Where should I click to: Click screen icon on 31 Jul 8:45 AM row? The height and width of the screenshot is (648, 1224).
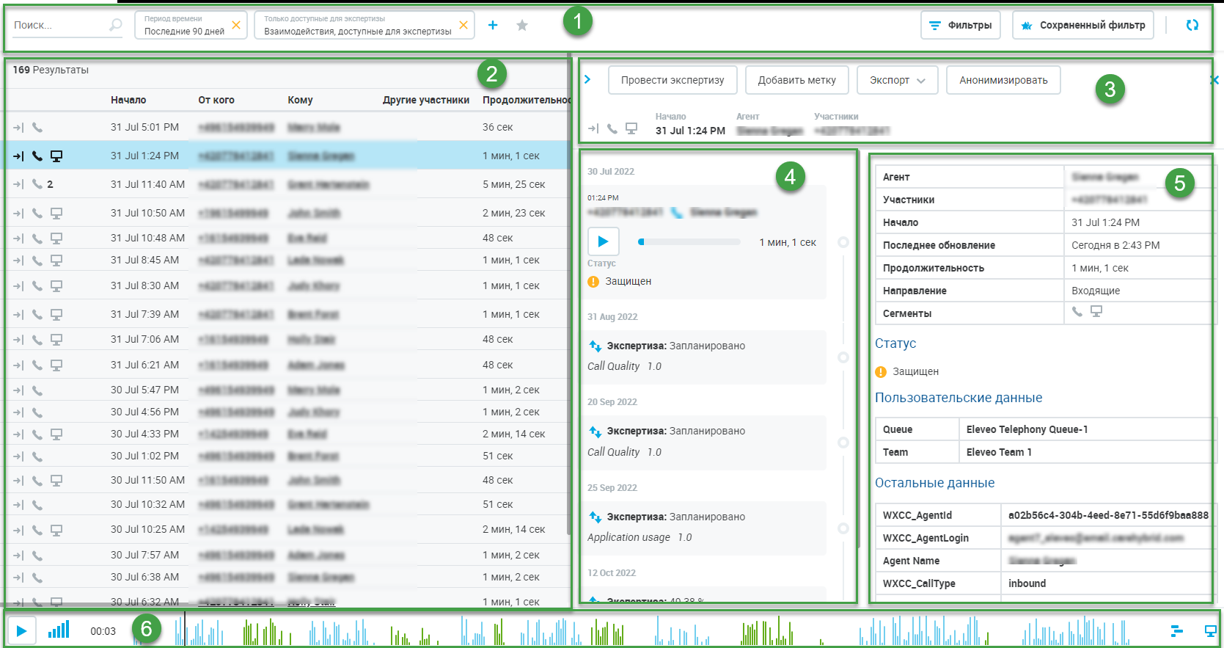[x=56, y=260]
